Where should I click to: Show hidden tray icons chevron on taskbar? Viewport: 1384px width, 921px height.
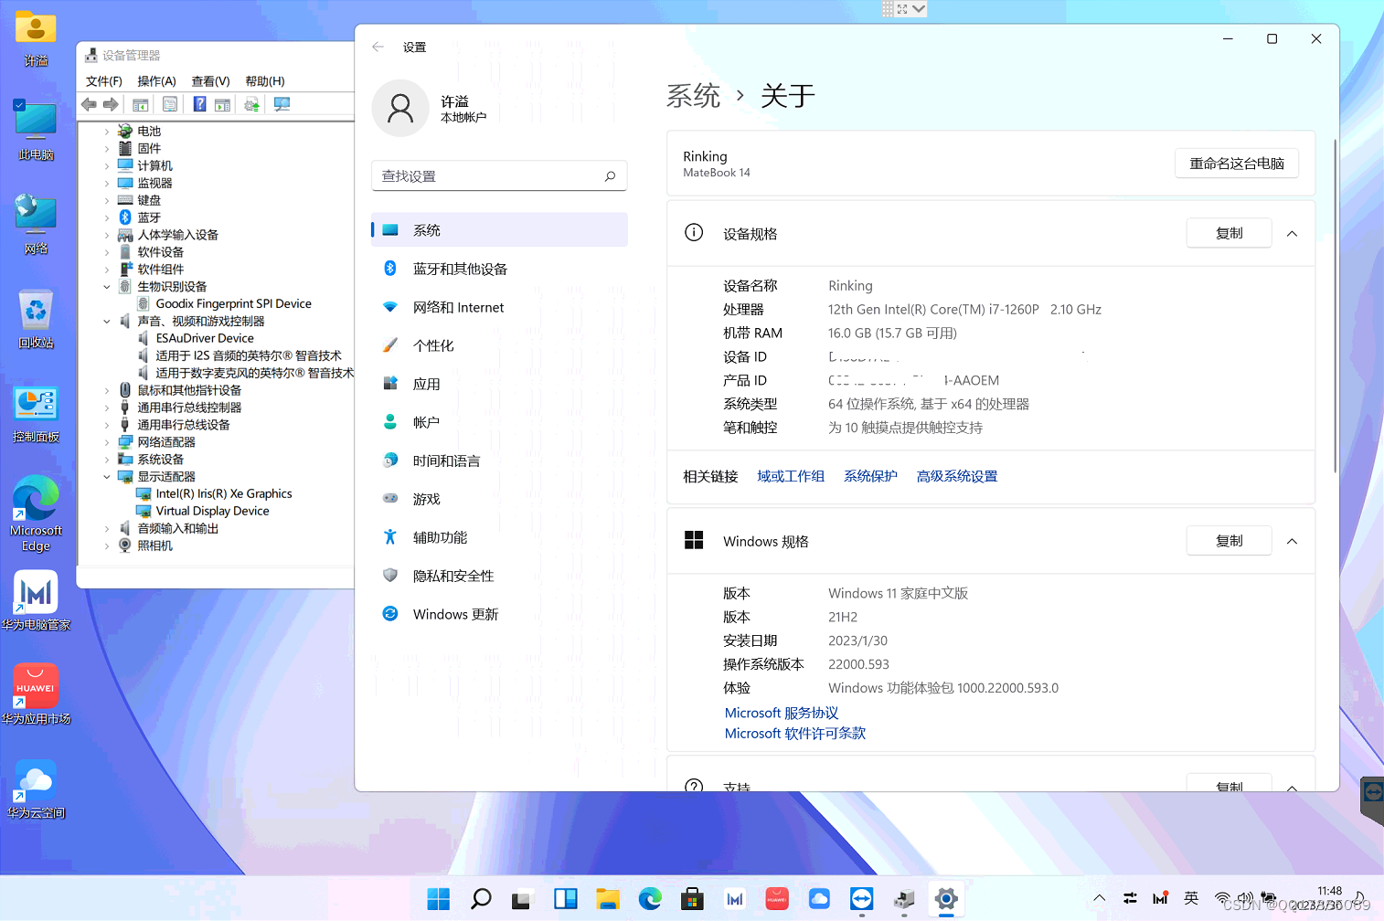click(x=1100, y=898)
